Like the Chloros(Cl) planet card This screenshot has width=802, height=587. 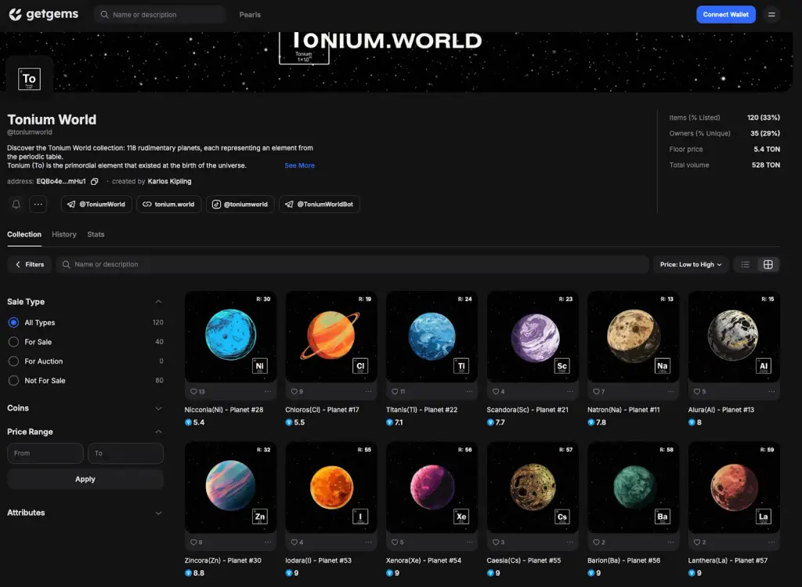[294, 392]
